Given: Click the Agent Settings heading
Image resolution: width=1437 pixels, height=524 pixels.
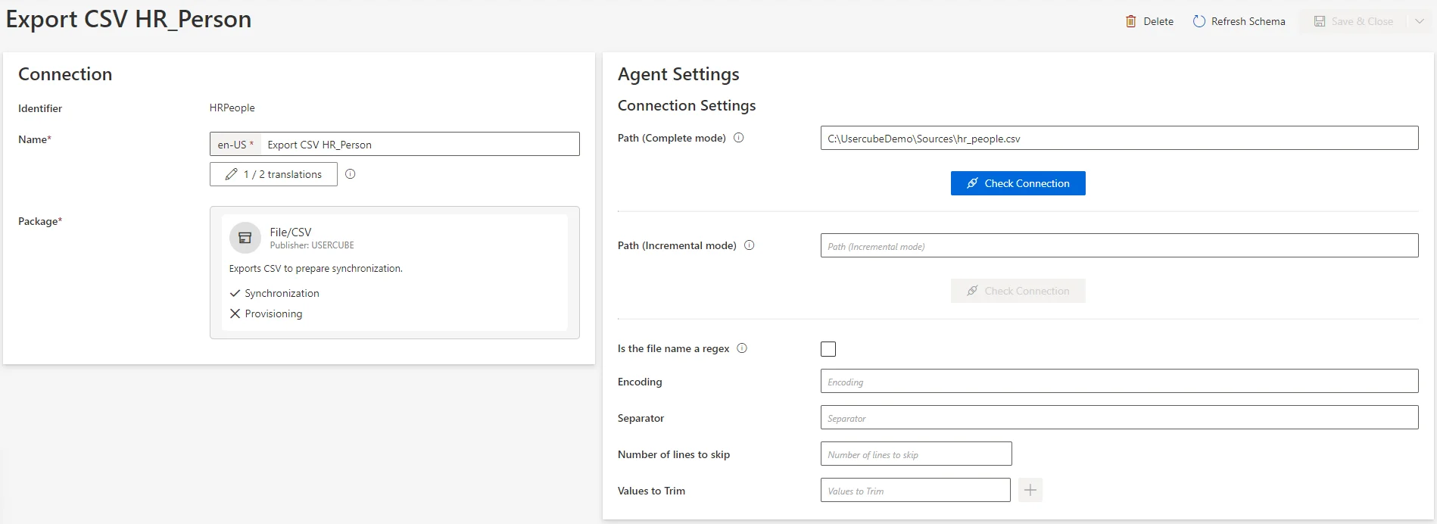Looking at the screenshot, I should (x=678, y=74).
